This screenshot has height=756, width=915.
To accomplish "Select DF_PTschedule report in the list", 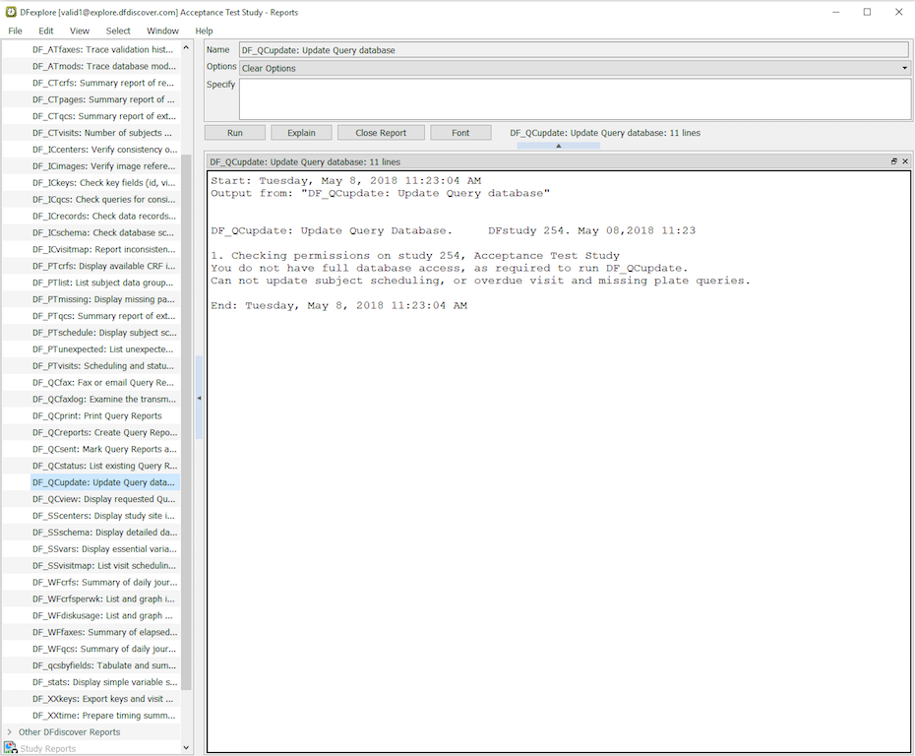I will pos(103,333).
